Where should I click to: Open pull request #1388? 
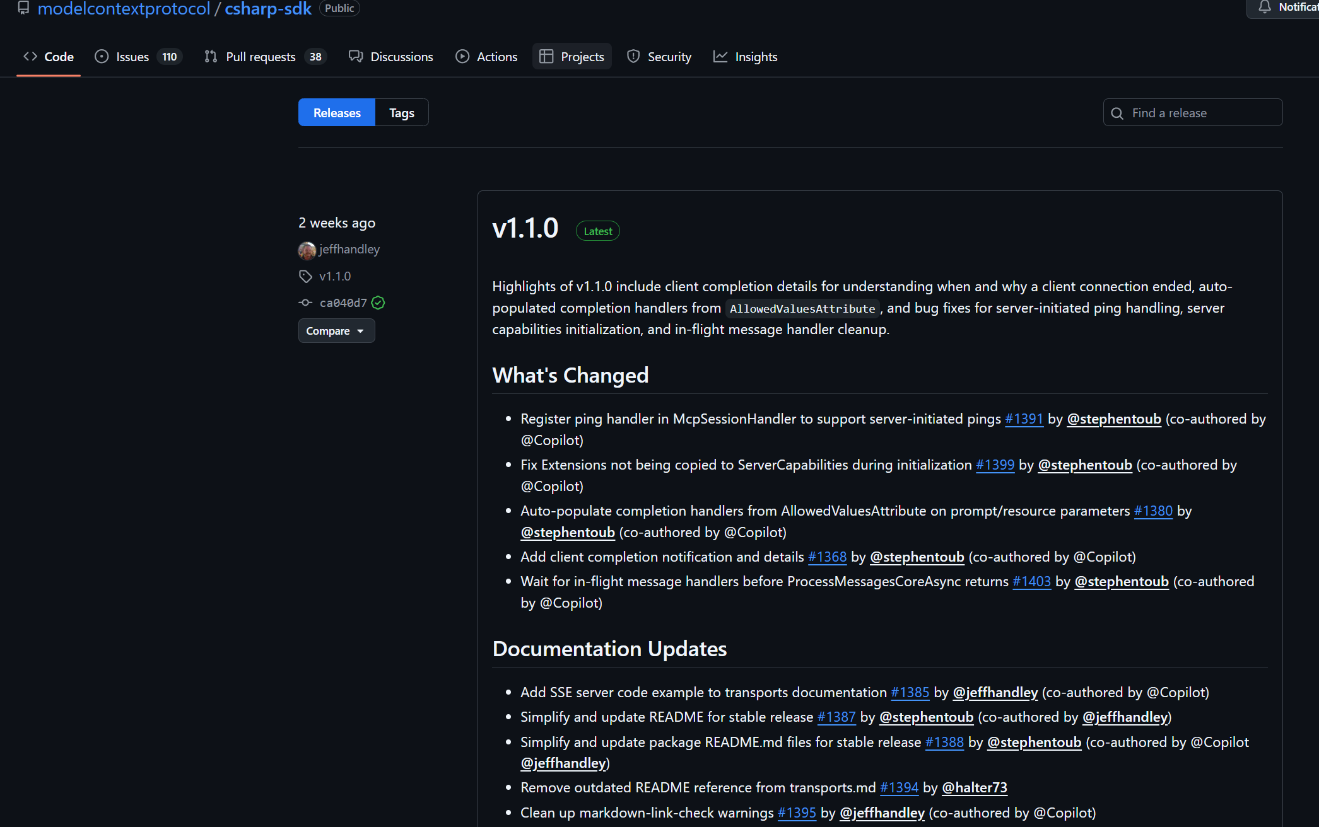(944, 743)
